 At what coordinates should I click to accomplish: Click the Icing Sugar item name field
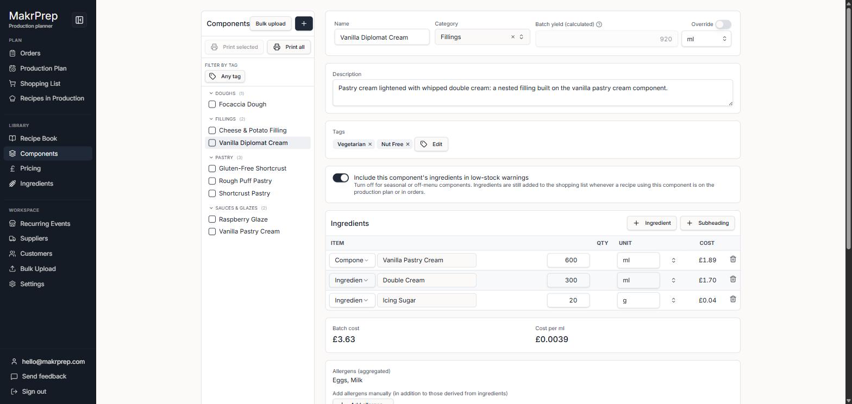[427, 300]
